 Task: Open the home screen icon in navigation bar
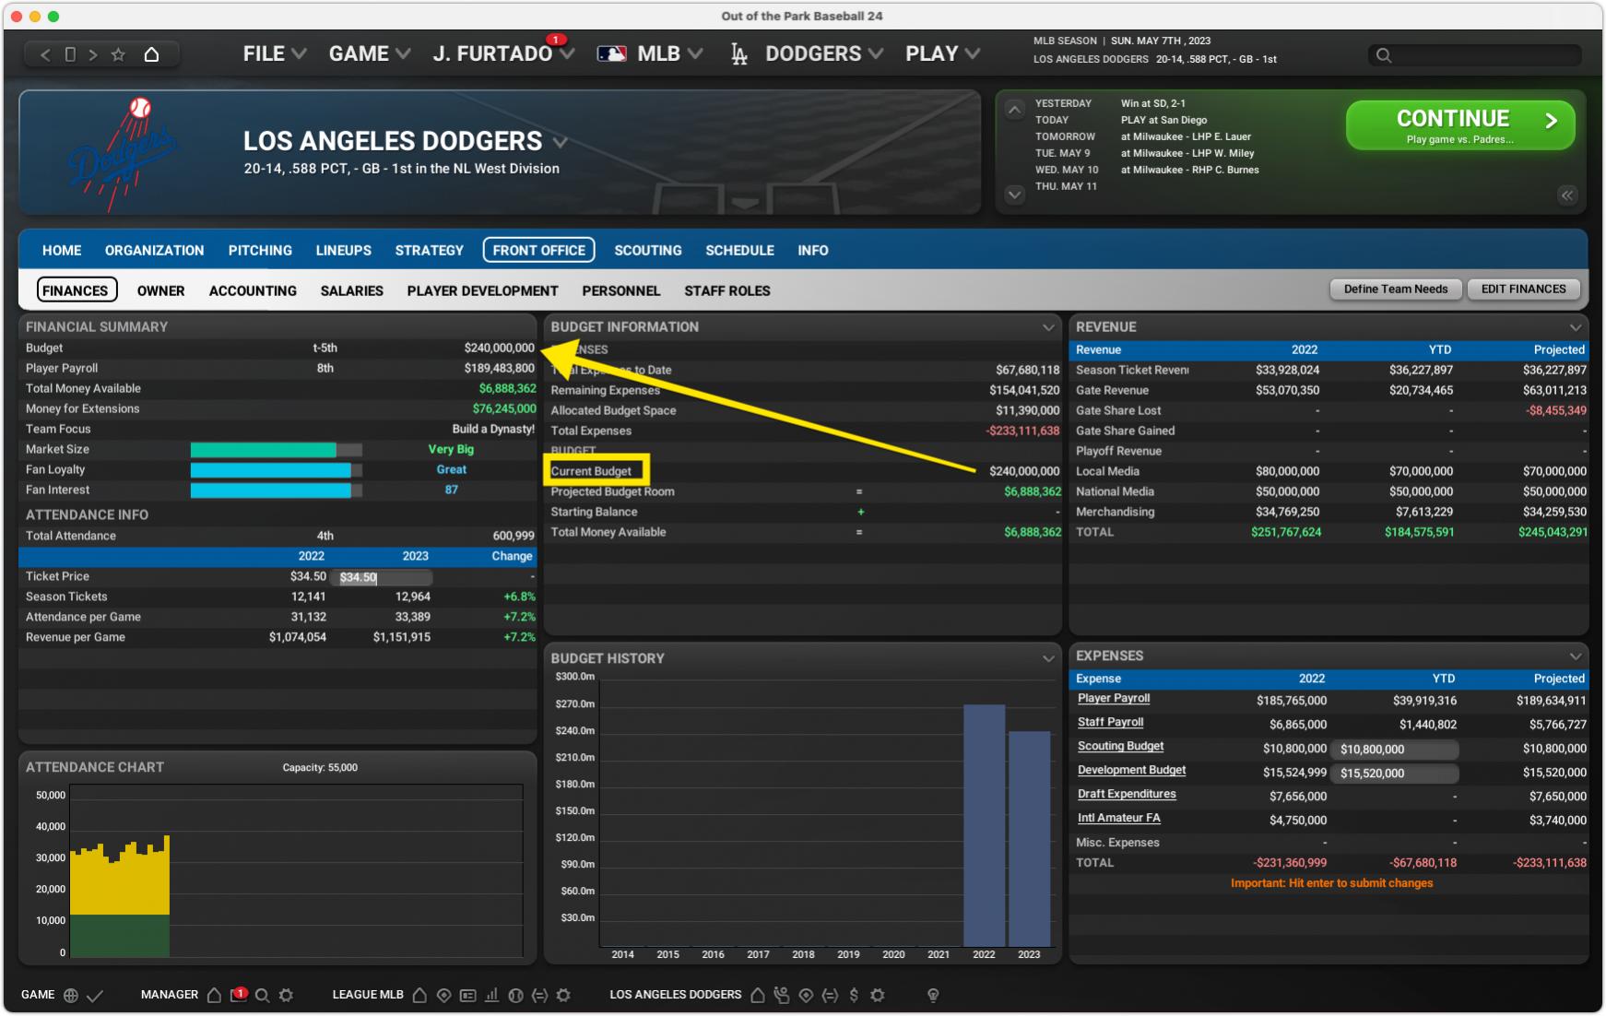click(x=151, y=54)
